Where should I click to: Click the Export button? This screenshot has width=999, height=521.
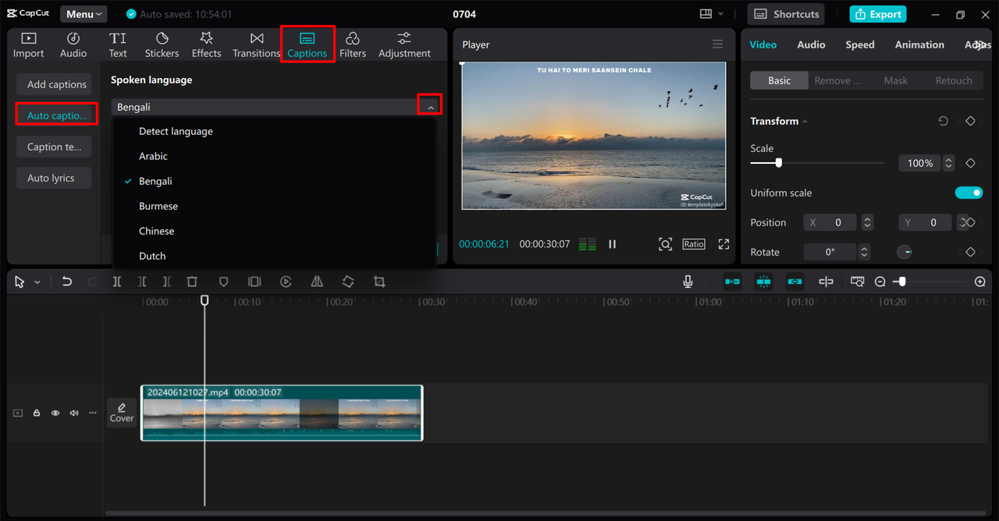tap(878, 14)
